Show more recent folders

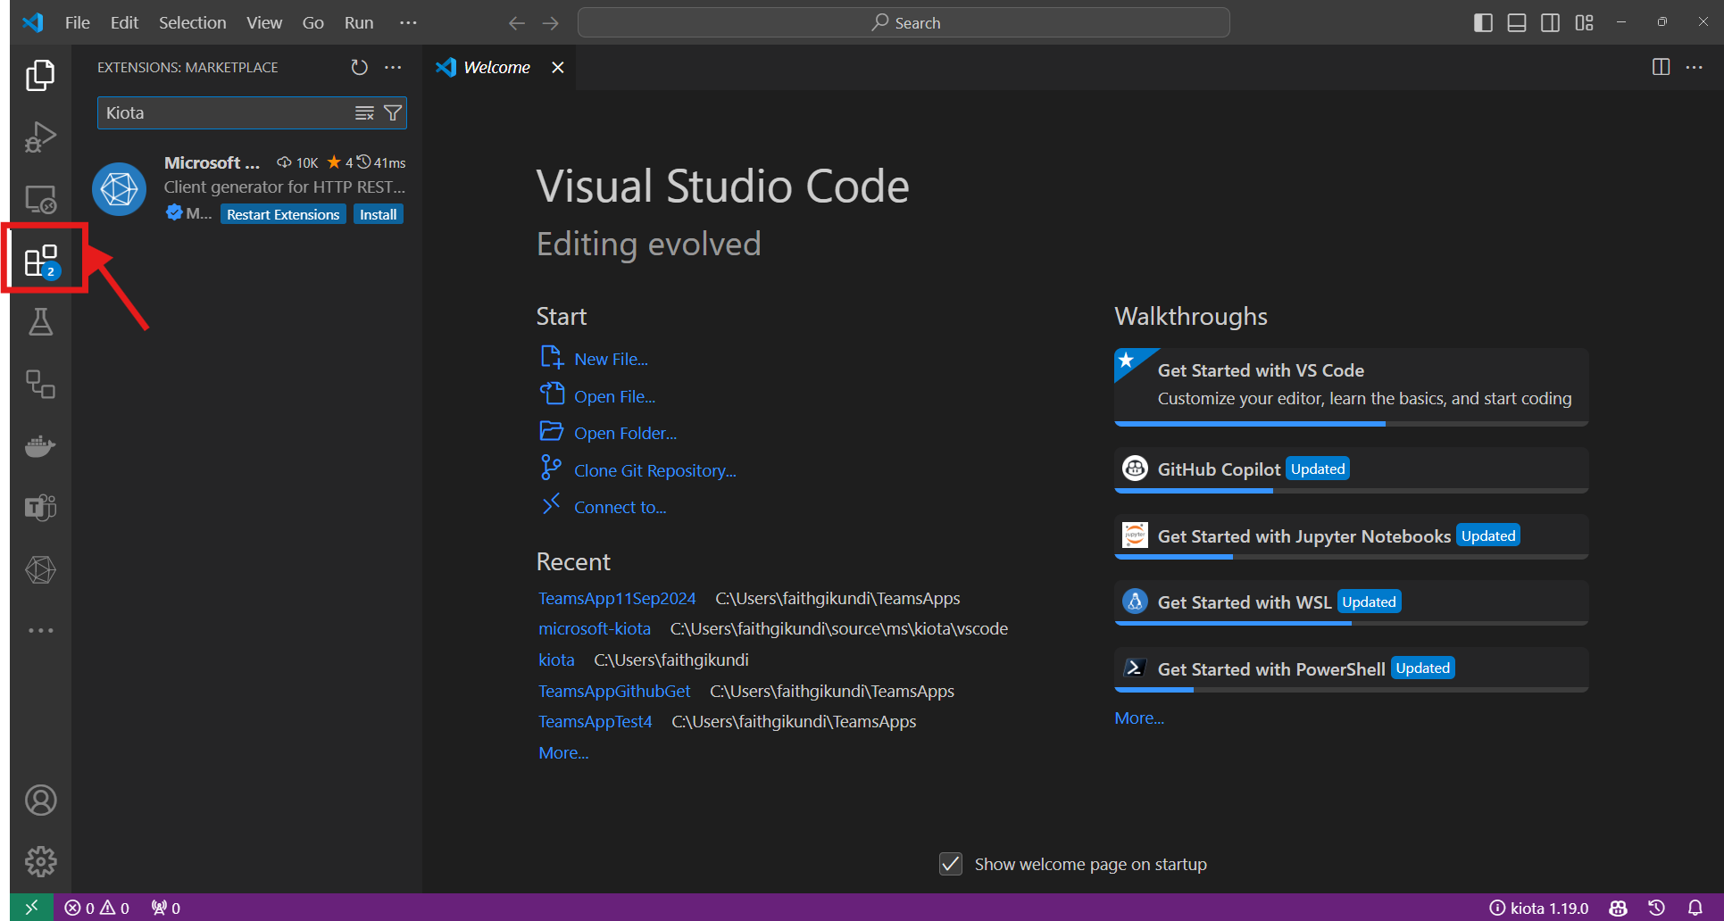pos(563,753)
